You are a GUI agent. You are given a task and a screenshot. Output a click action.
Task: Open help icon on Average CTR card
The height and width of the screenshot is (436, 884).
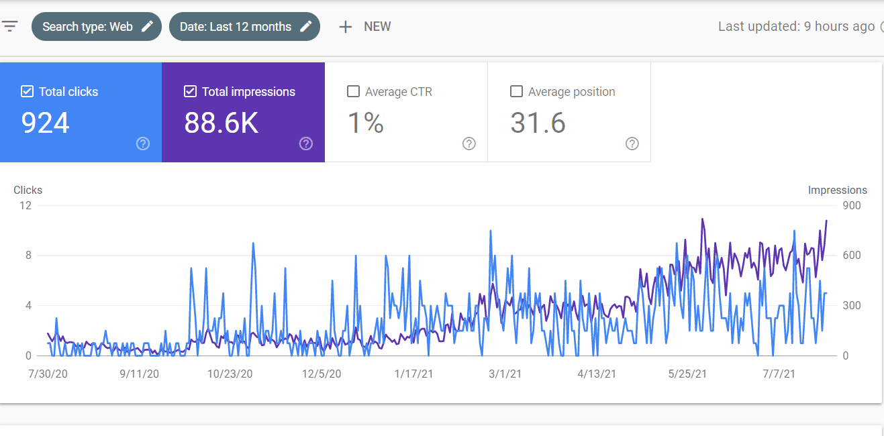pyautogui.click(x=469, y=144)
